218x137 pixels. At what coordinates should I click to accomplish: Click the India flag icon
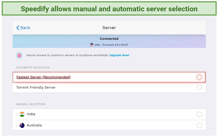tap(22, 114)
